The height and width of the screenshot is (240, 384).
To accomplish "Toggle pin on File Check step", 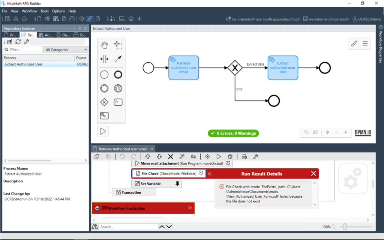I will pyautogui.click(x=201, y=173).
